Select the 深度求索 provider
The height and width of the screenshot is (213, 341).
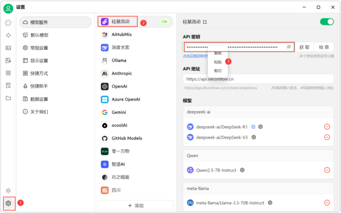point(135,47)
